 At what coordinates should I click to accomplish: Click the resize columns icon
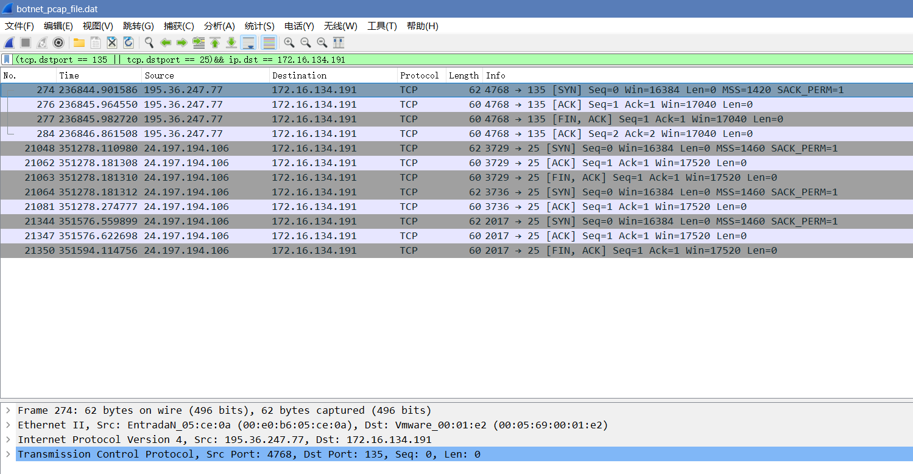pos(339,43)
